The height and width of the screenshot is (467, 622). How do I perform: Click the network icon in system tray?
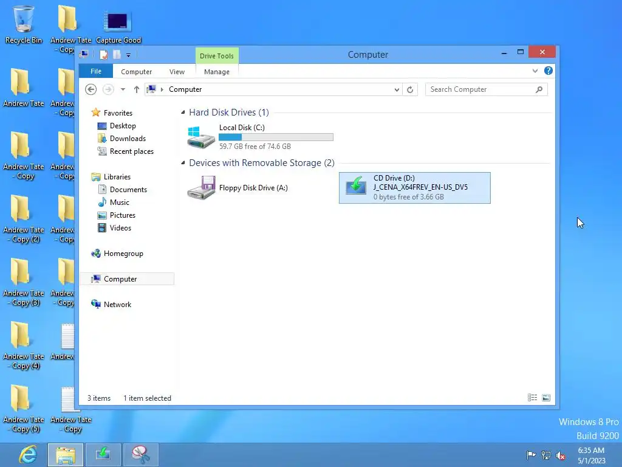[x=546, y=455]
